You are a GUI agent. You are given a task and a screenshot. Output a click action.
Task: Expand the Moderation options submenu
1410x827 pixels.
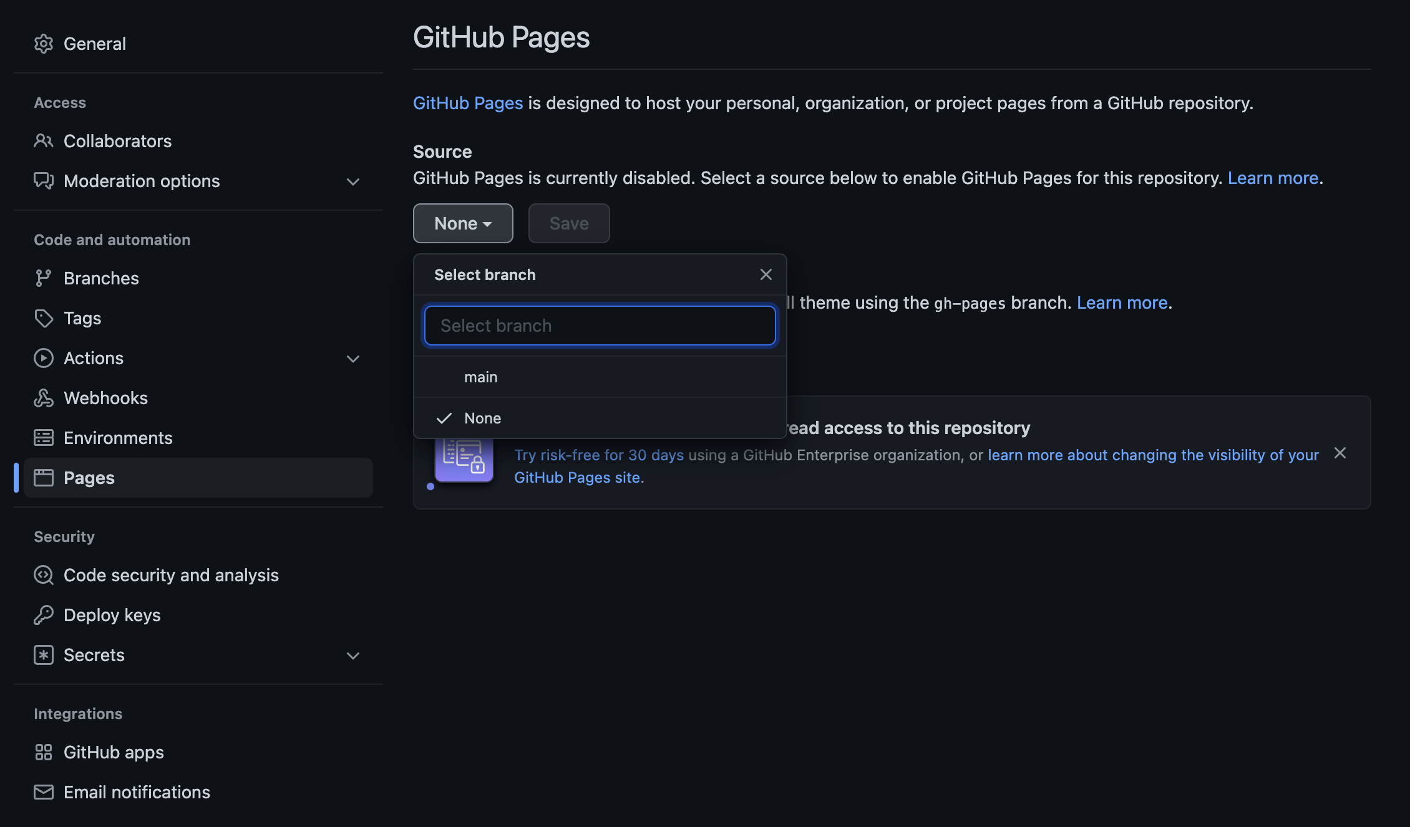coord(353,181)
